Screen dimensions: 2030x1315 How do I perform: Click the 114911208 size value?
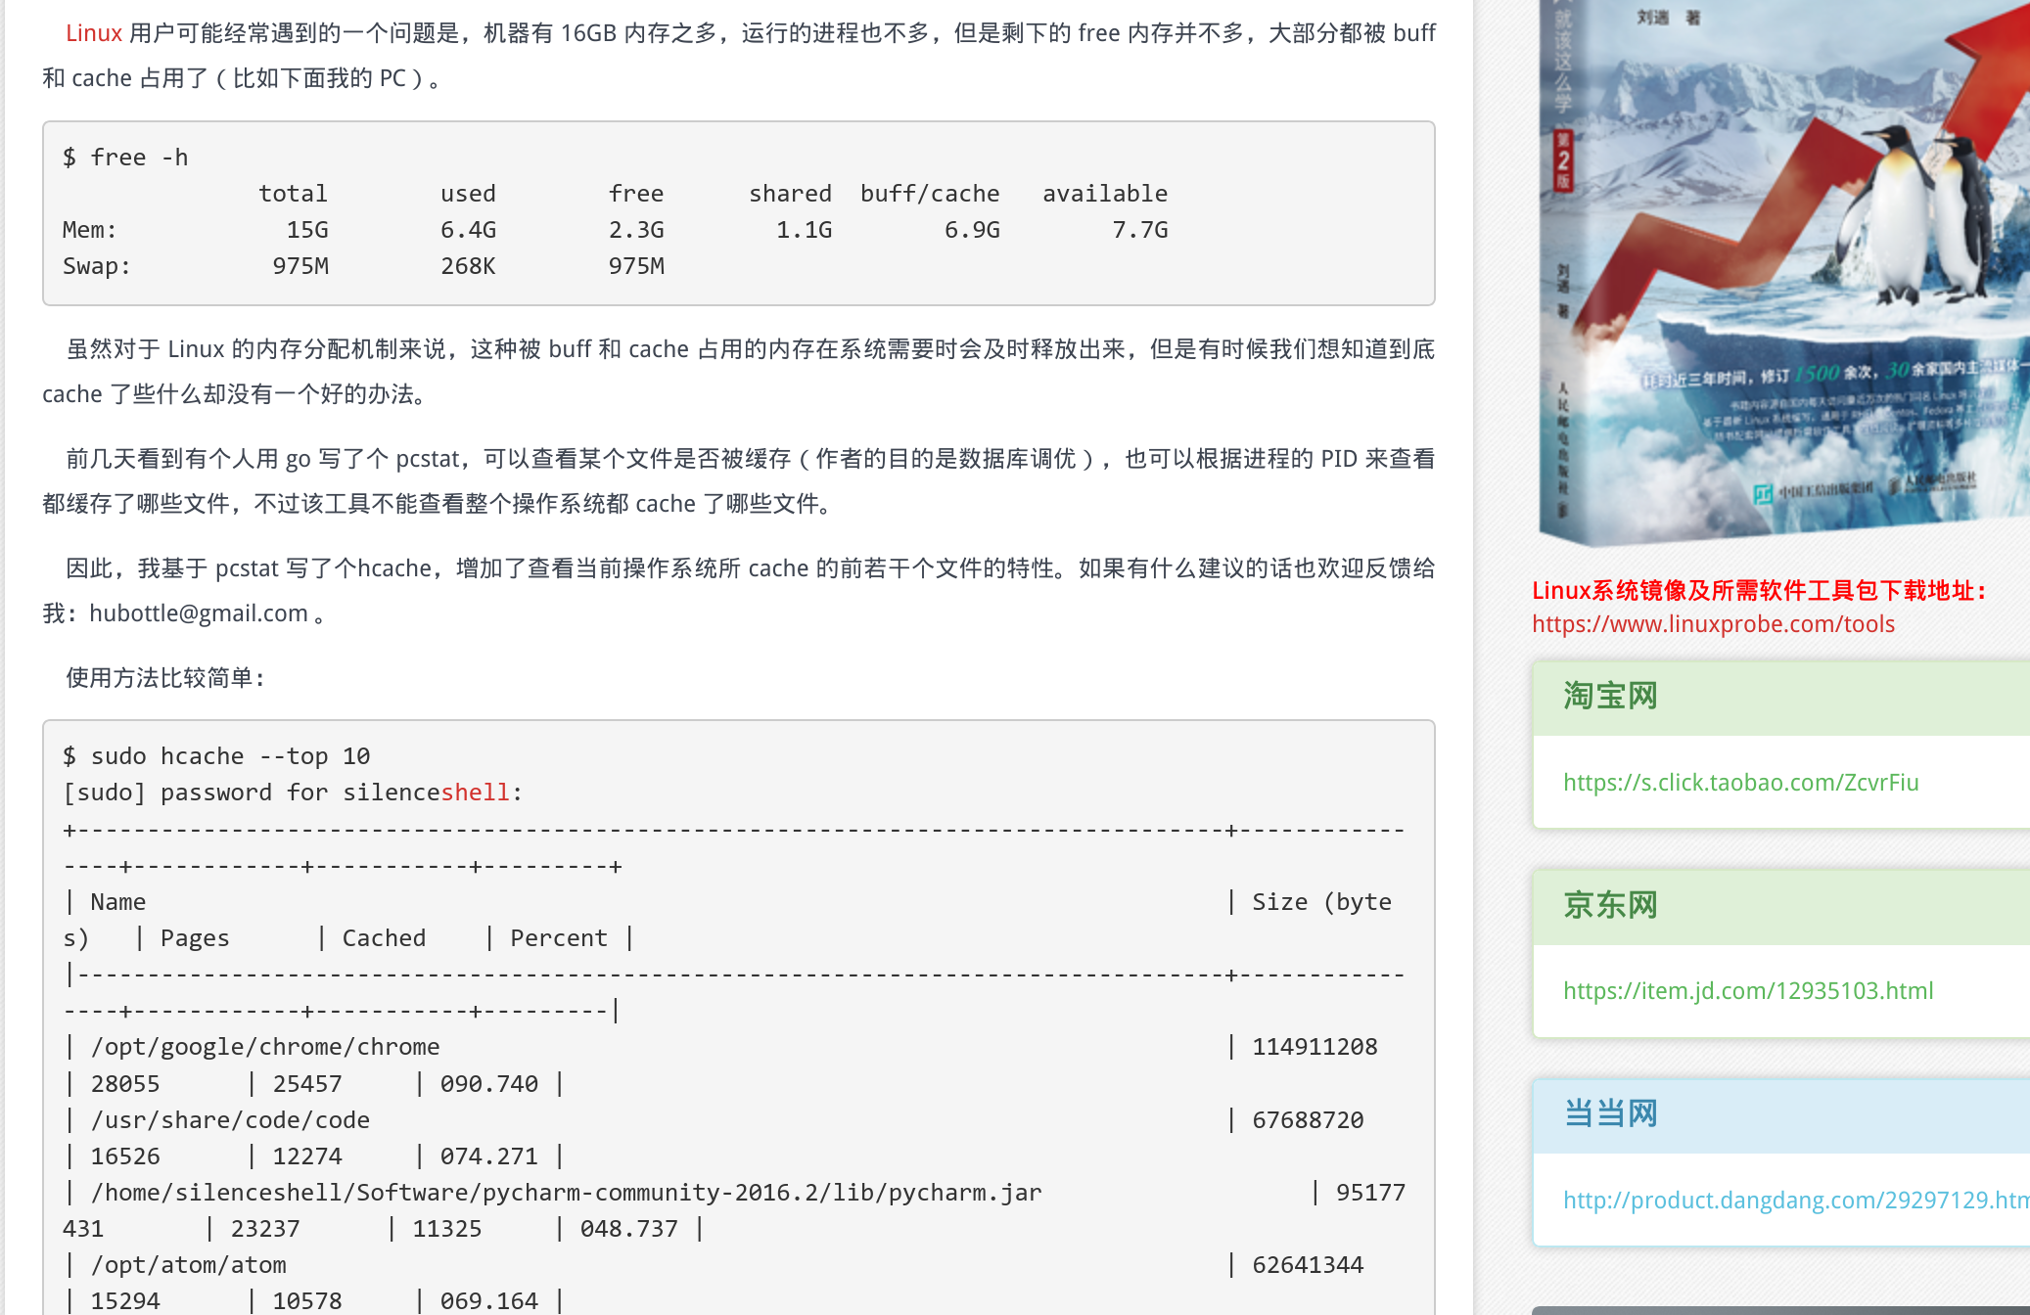point(1315,1047)
